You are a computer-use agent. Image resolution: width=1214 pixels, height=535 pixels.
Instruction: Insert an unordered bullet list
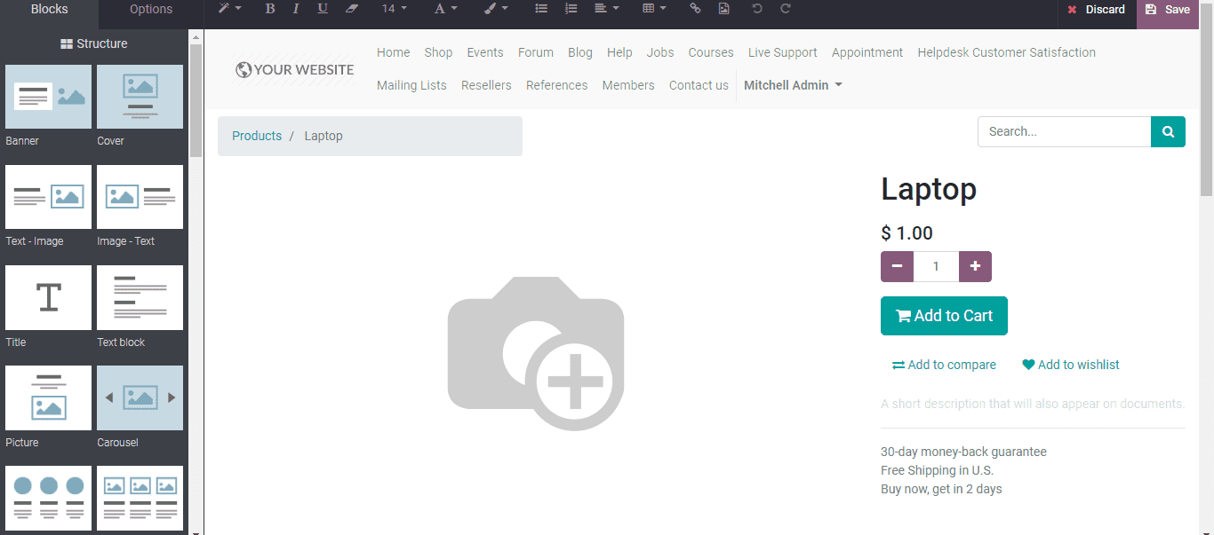(x=541, y=9)
